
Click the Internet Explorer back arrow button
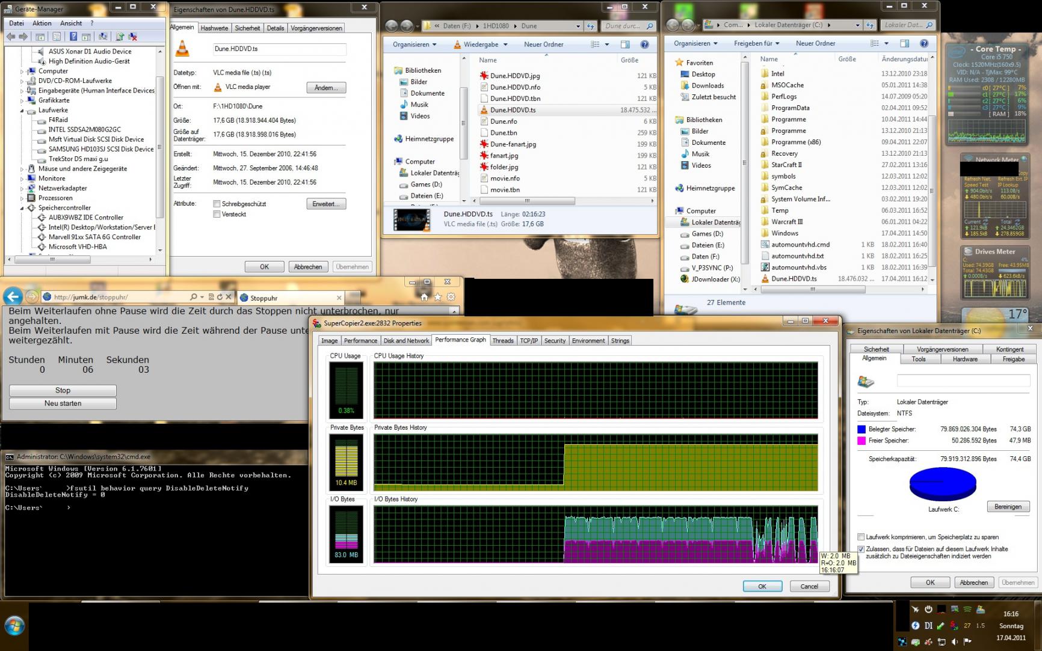click(13, 296)
